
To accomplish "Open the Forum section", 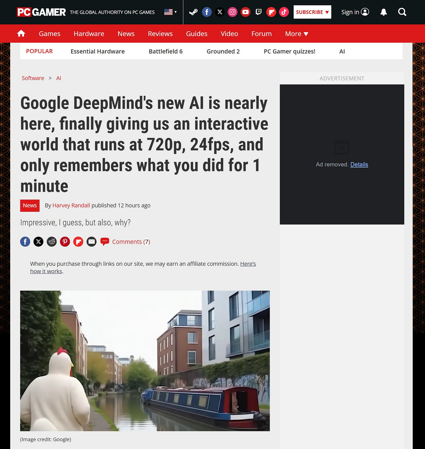I will (x=262, y=34).
